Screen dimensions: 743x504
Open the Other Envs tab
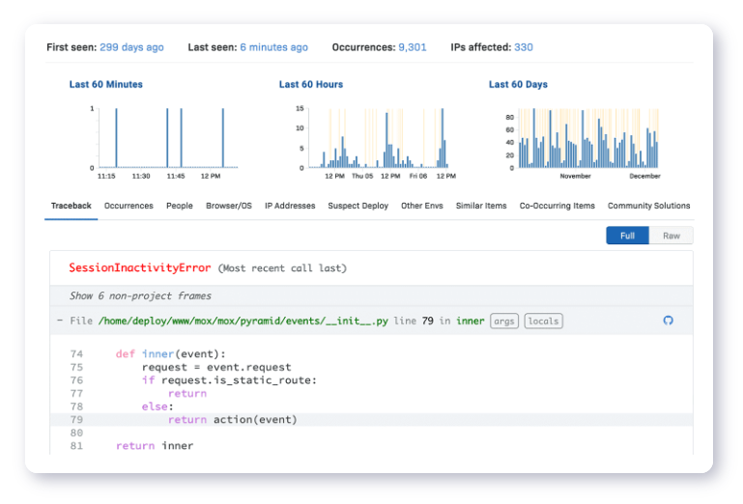pos(422,206)
